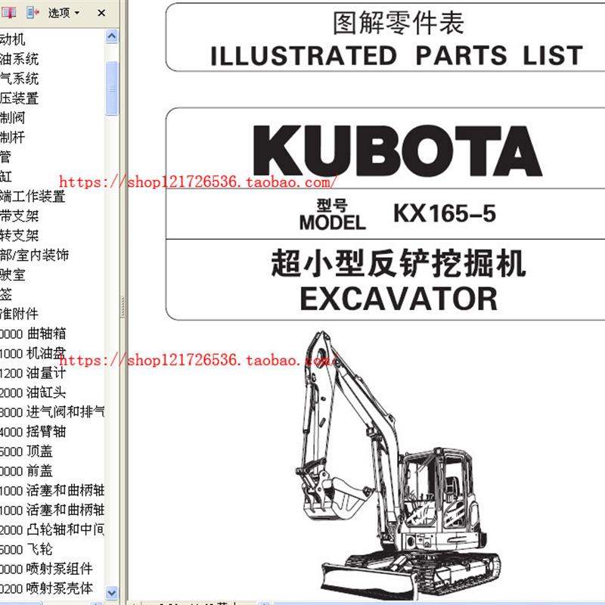Close the bookmarks navigation panel
Viewport: 605px width, 605px height.
(x=101, y=12)
